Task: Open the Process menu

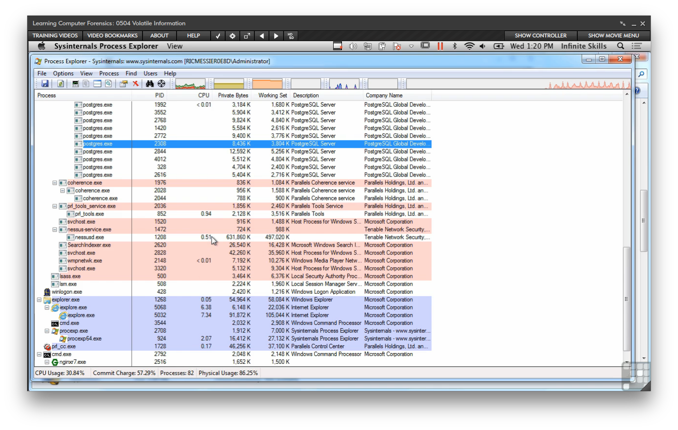Action: tap(109, 73)
